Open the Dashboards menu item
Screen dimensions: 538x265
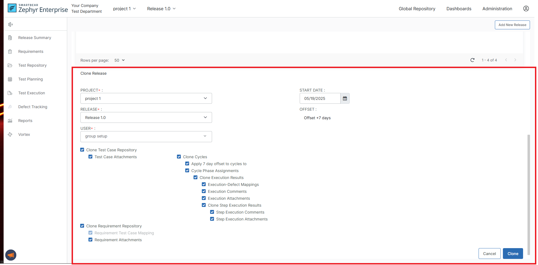click(459, 9)
